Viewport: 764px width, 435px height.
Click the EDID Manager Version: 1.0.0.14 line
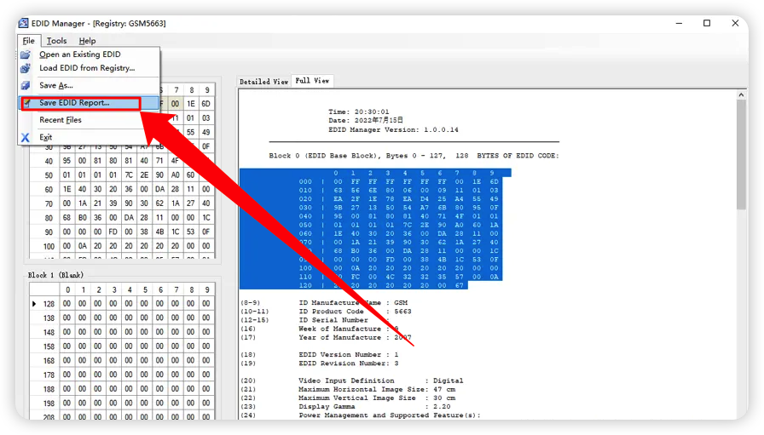[x=393, y=130]
